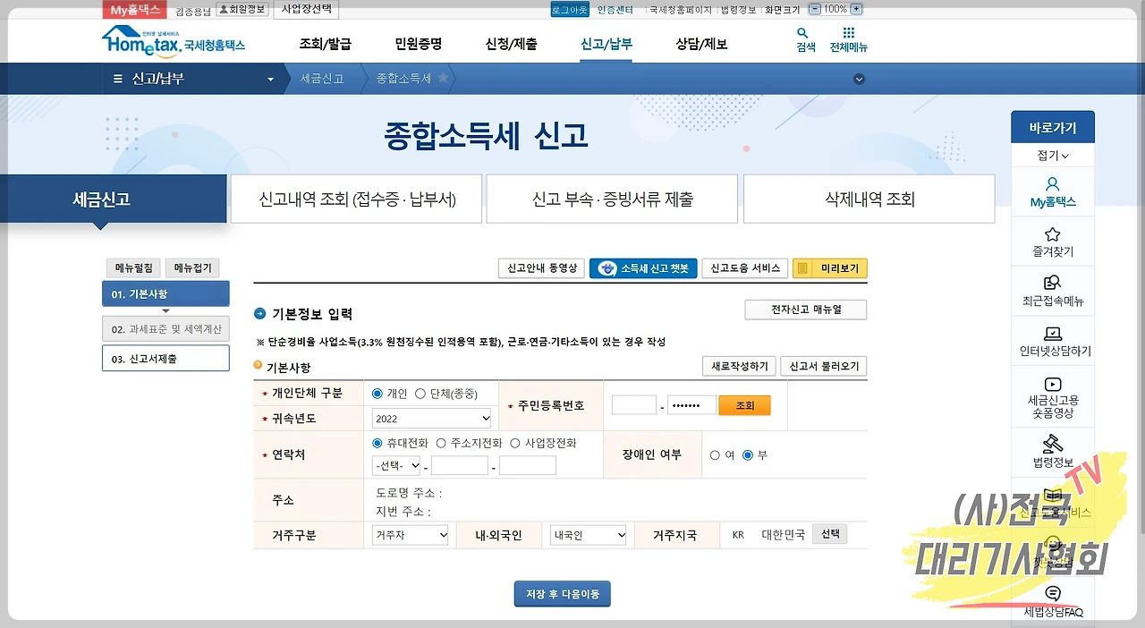The image size is (1145, 628).
Task: Click the My홈택스 red header button
Action: pyautogui.click(x=134, y=9)
